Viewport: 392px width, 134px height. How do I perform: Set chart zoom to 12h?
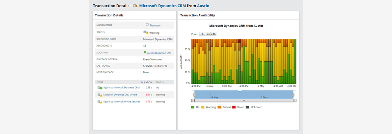207,34
